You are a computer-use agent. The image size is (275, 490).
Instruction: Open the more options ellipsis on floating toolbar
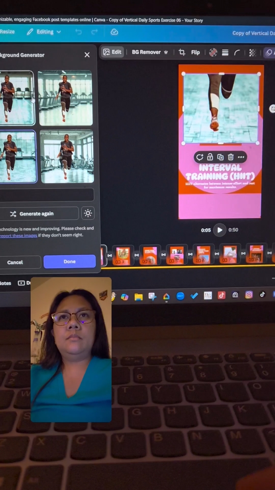241,157
